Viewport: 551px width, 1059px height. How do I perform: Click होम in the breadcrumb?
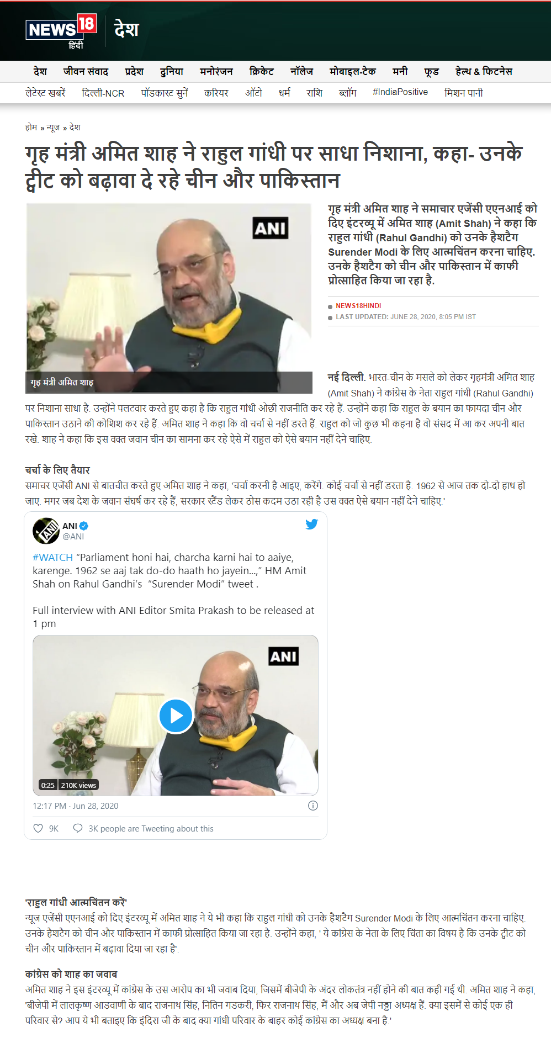31,128
